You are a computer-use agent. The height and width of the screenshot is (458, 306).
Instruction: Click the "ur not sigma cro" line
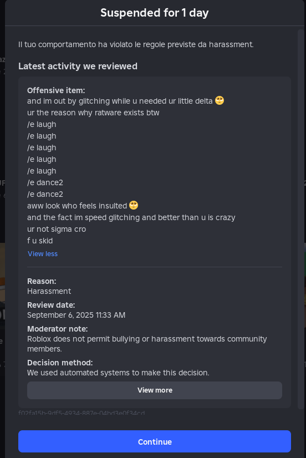point(57,229)
